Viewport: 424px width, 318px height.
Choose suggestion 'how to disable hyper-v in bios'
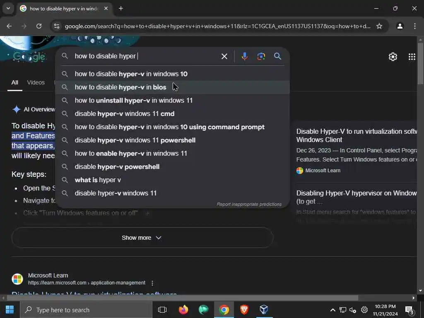(x=173, y=87)
